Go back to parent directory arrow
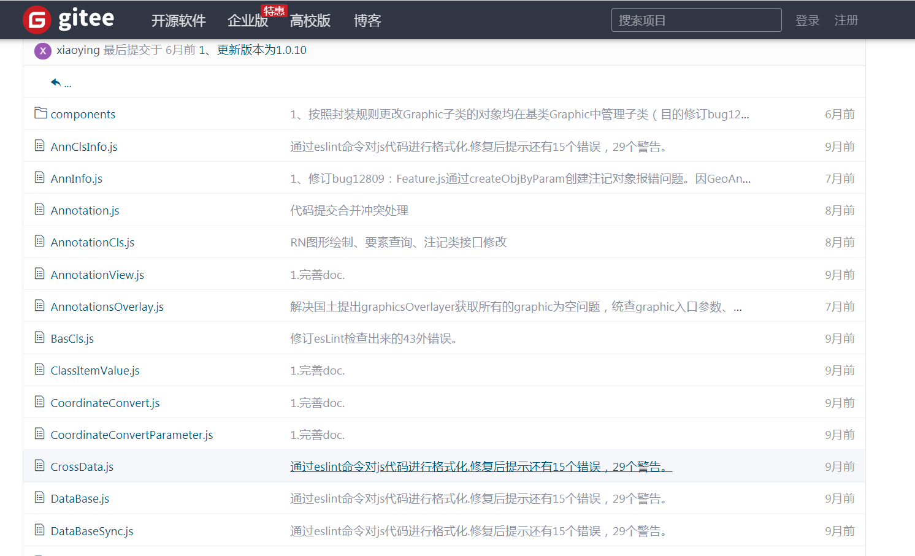Screen dimensions: 915x556 [56, 82]
